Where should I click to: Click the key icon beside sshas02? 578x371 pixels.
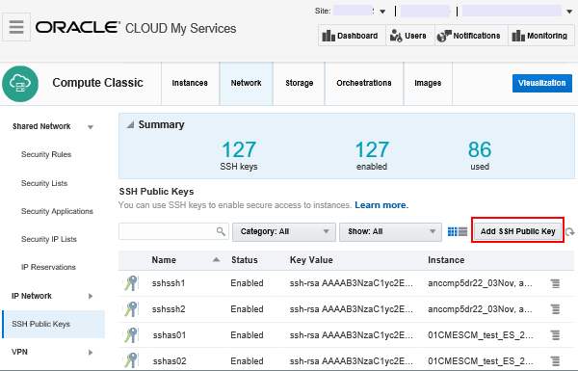point(131,360)
